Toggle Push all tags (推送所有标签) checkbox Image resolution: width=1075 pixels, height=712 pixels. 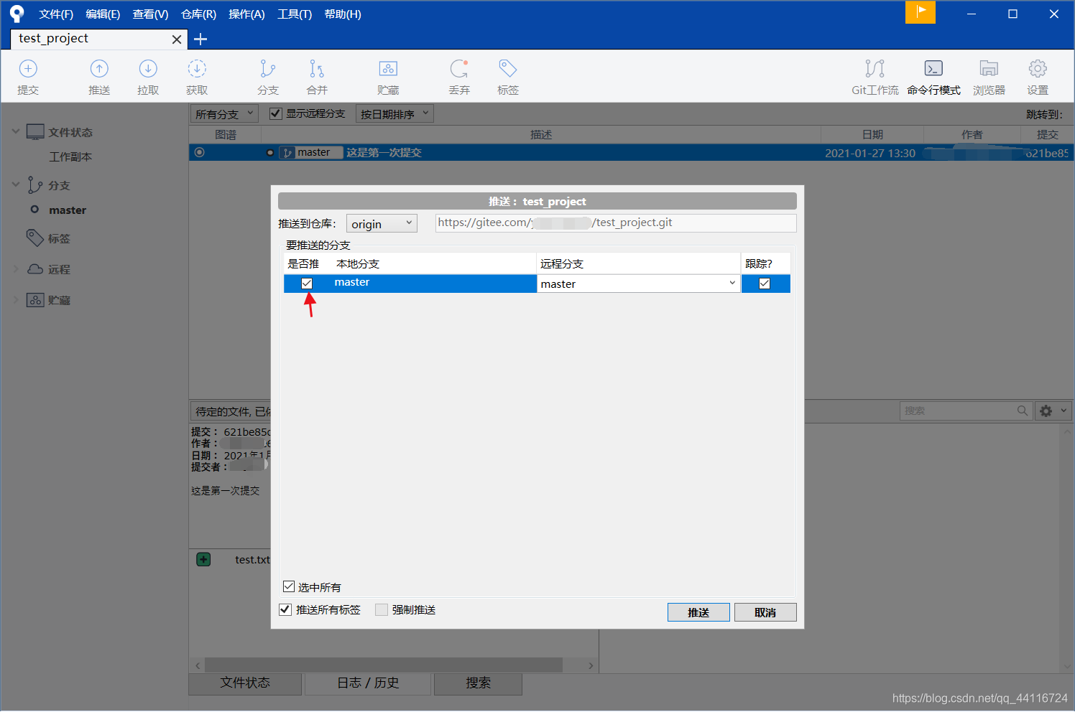[x=285, y=609]
